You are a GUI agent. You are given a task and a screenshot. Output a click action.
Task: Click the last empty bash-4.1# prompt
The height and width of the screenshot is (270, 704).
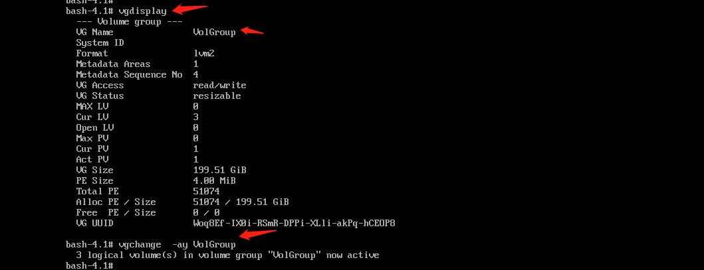click(89, 265)
